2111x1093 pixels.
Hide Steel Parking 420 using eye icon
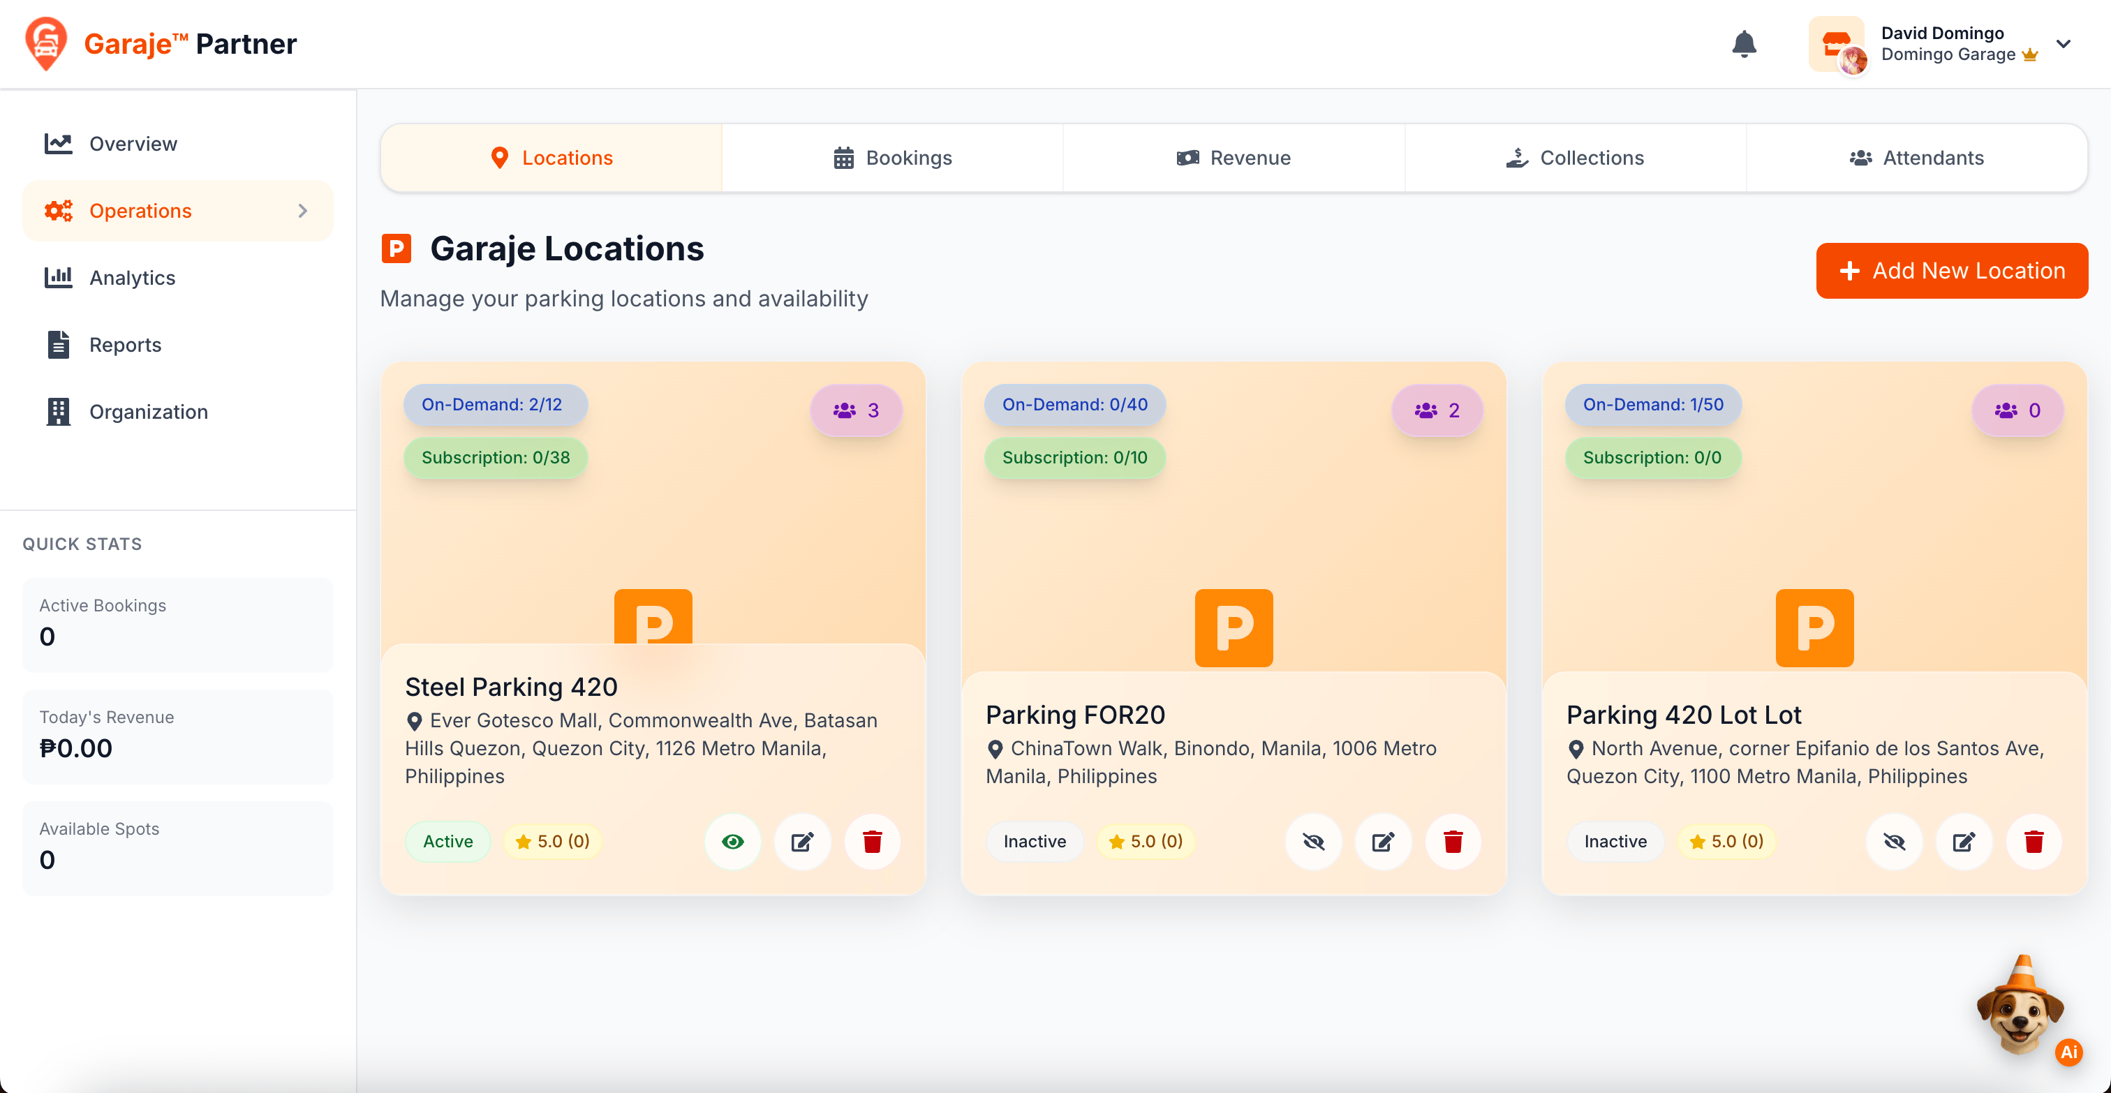pos(732,842)
